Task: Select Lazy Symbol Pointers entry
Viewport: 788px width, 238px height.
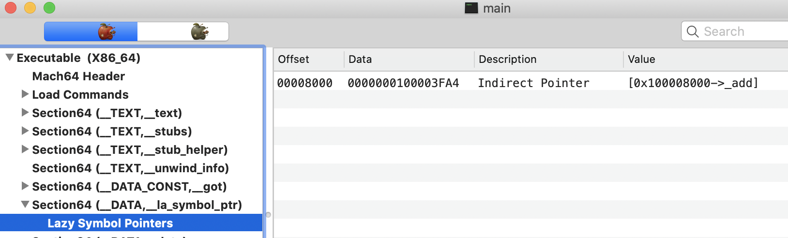Action: tap(110, 223)
